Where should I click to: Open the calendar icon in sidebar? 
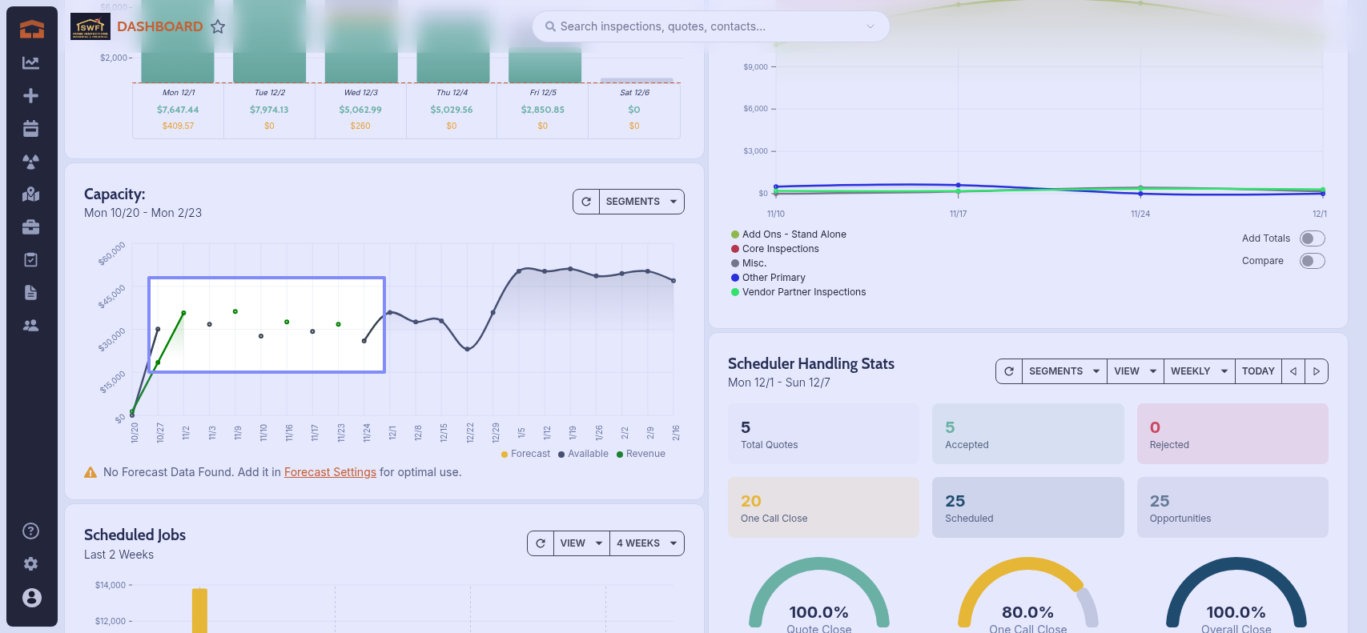coord(30,129)
